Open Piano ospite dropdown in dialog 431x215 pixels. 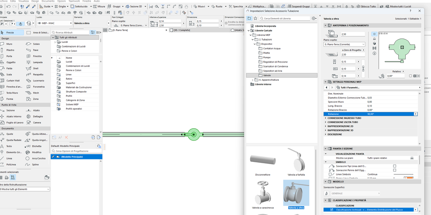344,44
